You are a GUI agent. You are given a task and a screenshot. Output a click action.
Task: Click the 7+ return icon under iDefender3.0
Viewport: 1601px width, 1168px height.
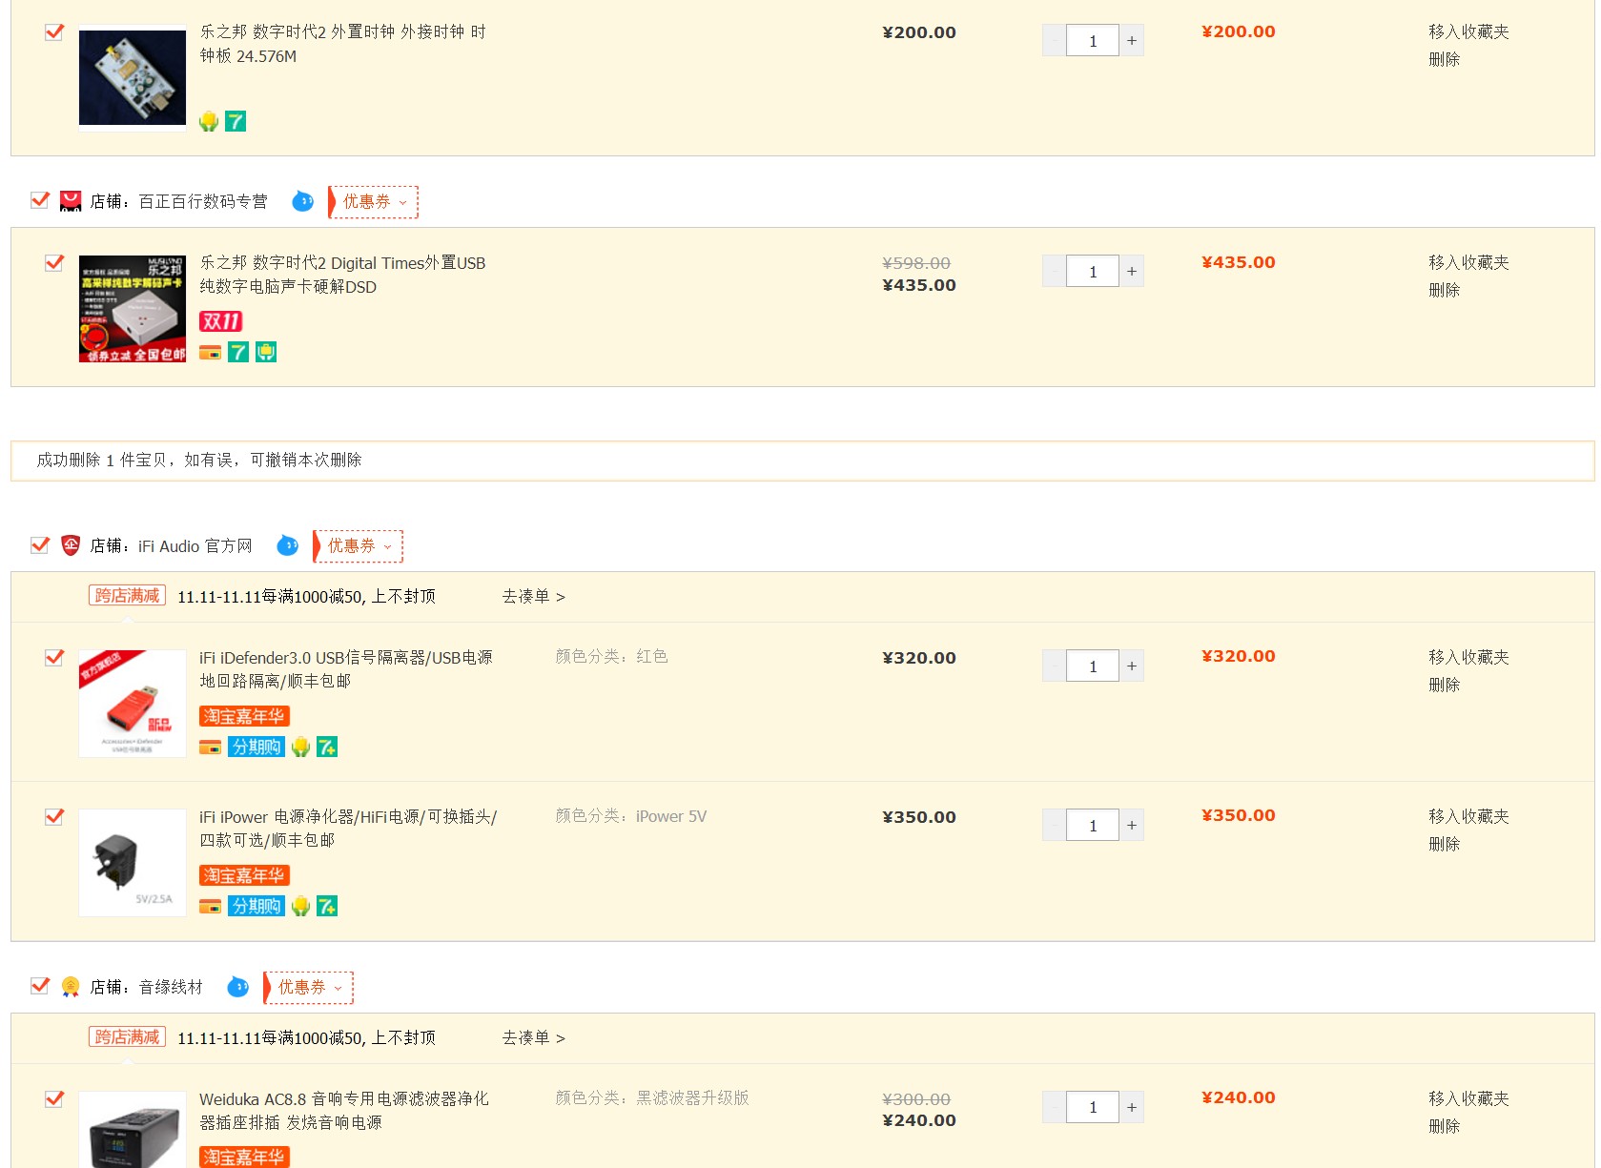(327, 747)
